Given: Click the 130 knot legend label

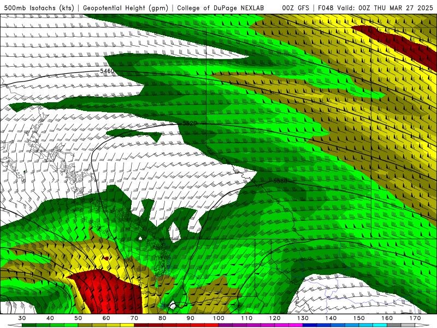Looking at the screenshot, I should click(303, 318).
